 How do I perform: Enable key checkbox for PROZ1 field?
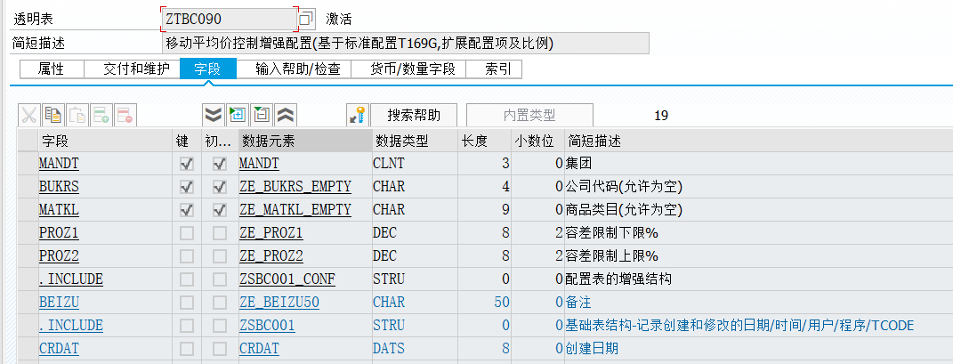point(187,233)
